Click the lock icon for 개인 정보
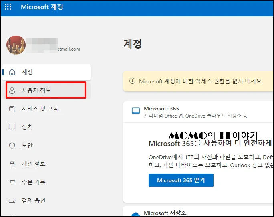The image size is (274, 217). [12, 164]
